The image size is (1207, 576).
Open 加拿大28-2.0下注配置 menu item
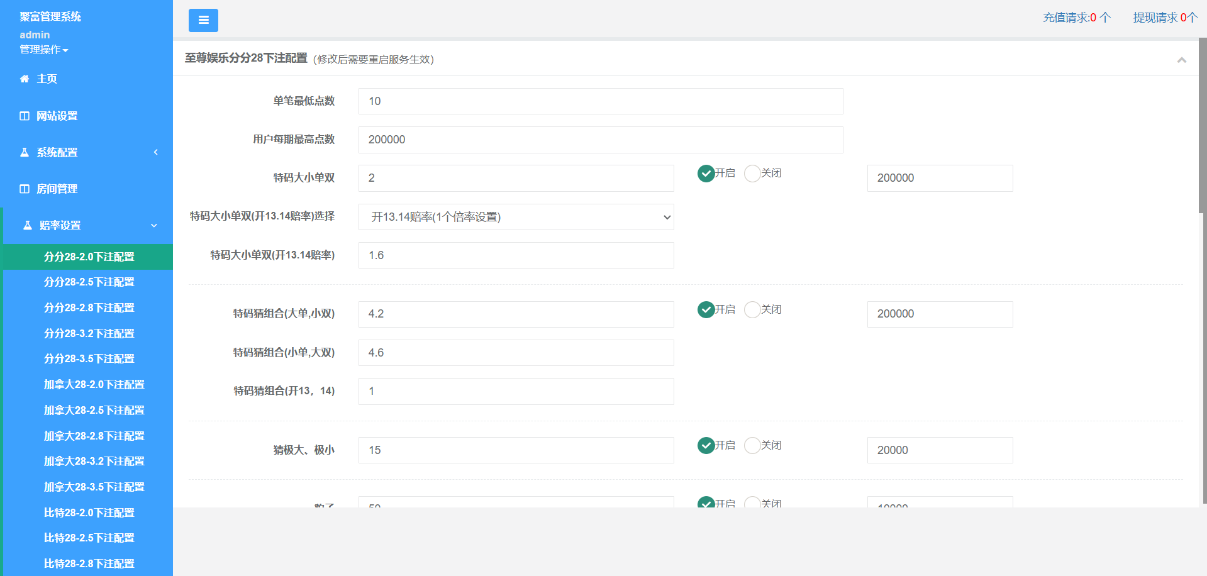point(94,384)
